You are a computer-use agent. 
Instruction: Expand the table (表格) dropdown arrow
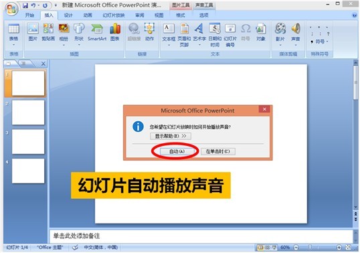14,45
